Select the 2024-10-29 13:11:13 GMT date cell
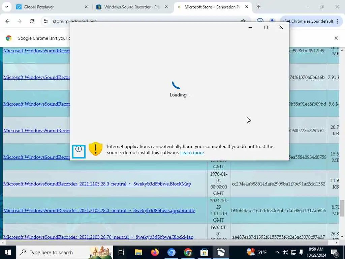Viewport: 345px width, 259px height. pos(218,210)
